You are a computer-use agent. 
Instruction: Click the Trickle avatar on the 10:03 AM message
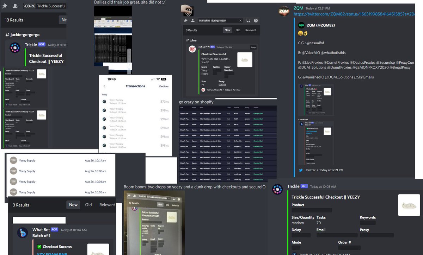278,189
